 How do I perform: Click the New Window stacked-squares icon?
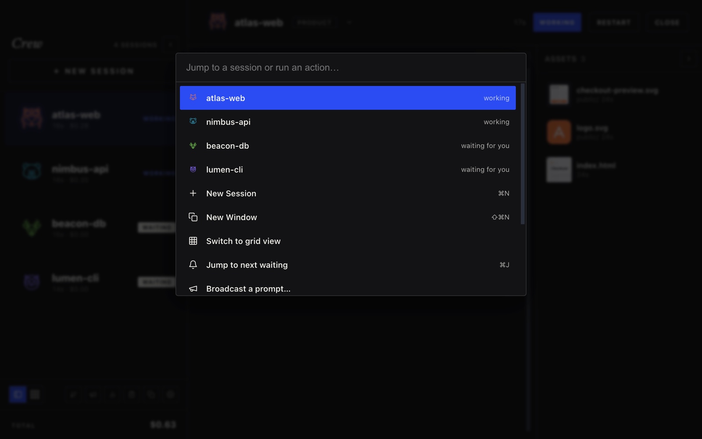(193, 217)
